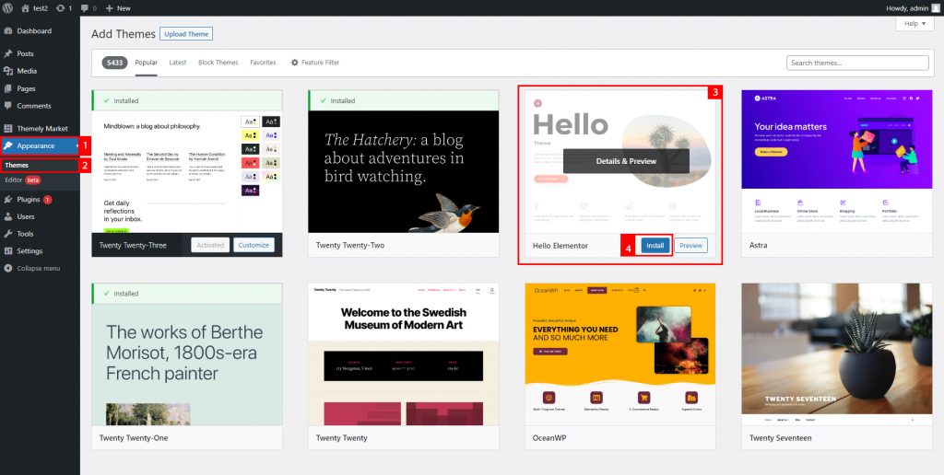Click the Astra theme name label

point(758,245)
